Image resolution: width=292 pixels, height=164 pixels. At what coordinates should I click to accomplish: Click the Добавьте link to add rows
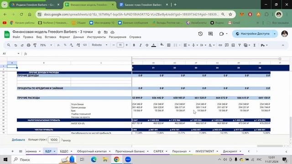coord(18,140)
